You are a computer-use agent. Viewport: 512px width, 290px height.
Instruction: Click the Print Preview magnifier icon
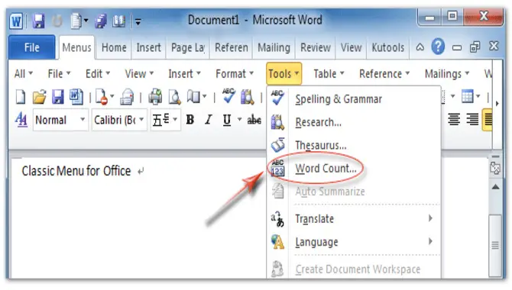[174, 97]
